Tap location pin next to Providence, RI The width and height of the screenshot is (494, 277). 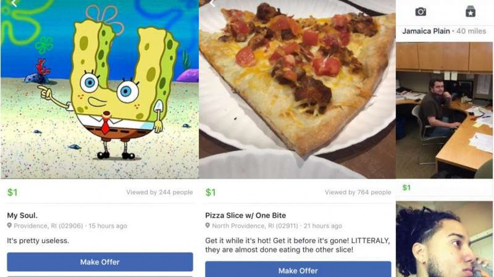point(9,226)
